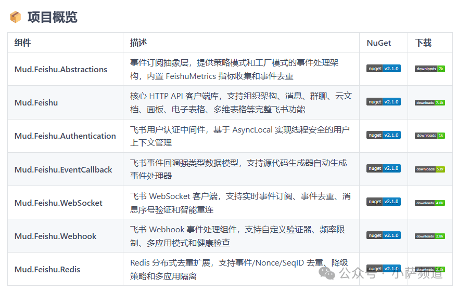Image resolution: width=457 pixels, height=291 pixels.
Task: Click description starting 飞书事件回调强类型数据模型
Action: pyautogui.click(x=238, y=169)
